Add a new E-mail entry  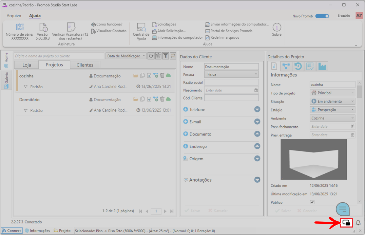click(186, 122)
